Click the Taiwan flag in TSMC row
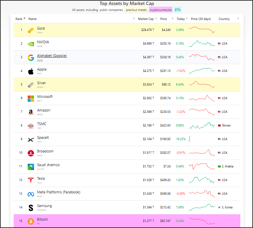 219,125
